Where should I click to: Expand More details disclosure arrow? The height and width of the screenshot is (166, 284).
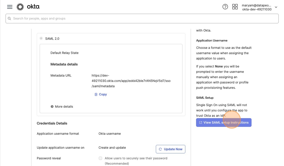click(x=52, y=107)
